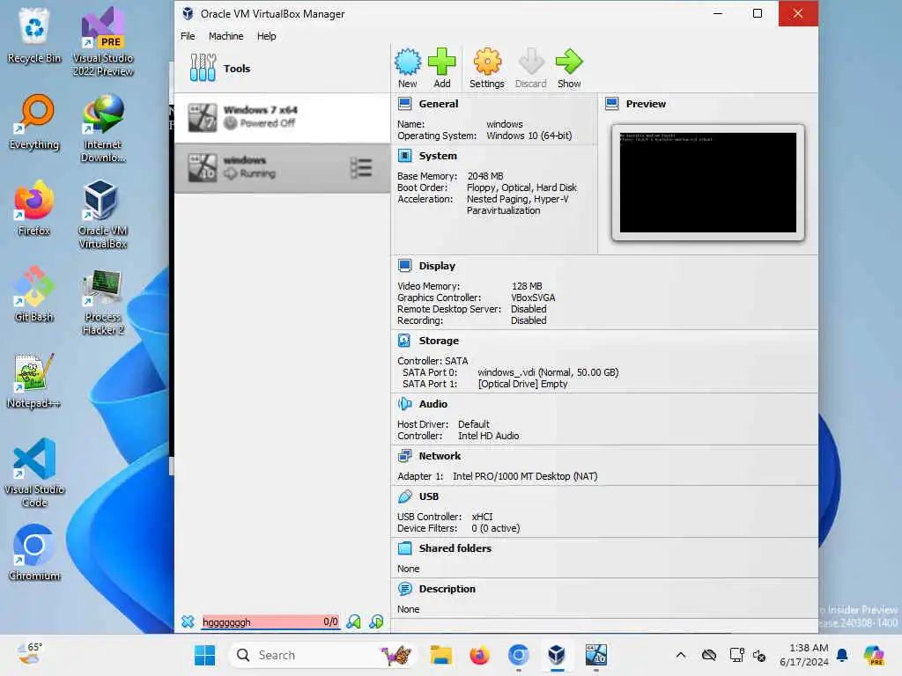
Task: Open the Internet Download Manager desktop shortcut
Action: tap(102, 128)
